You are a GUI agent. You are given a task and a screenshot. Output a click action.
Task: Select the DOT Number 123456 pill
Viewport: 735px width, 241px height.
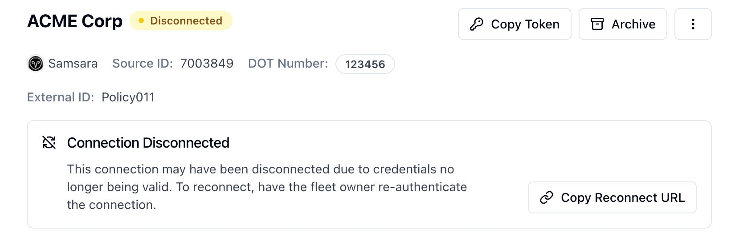[365, 64]
